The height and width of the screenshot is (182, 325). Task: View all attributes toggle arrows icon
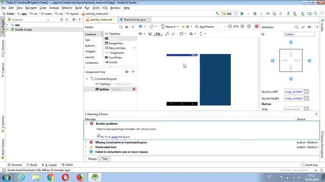303,27
